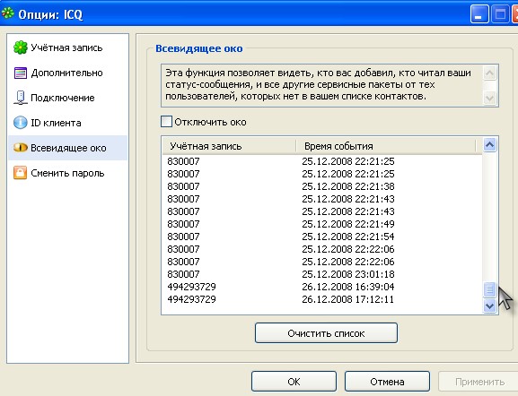Viewport: 518px width, 396px height.
Task: Select the entry 494293729 at 17:12:11
Action: (x=322, y=299)
